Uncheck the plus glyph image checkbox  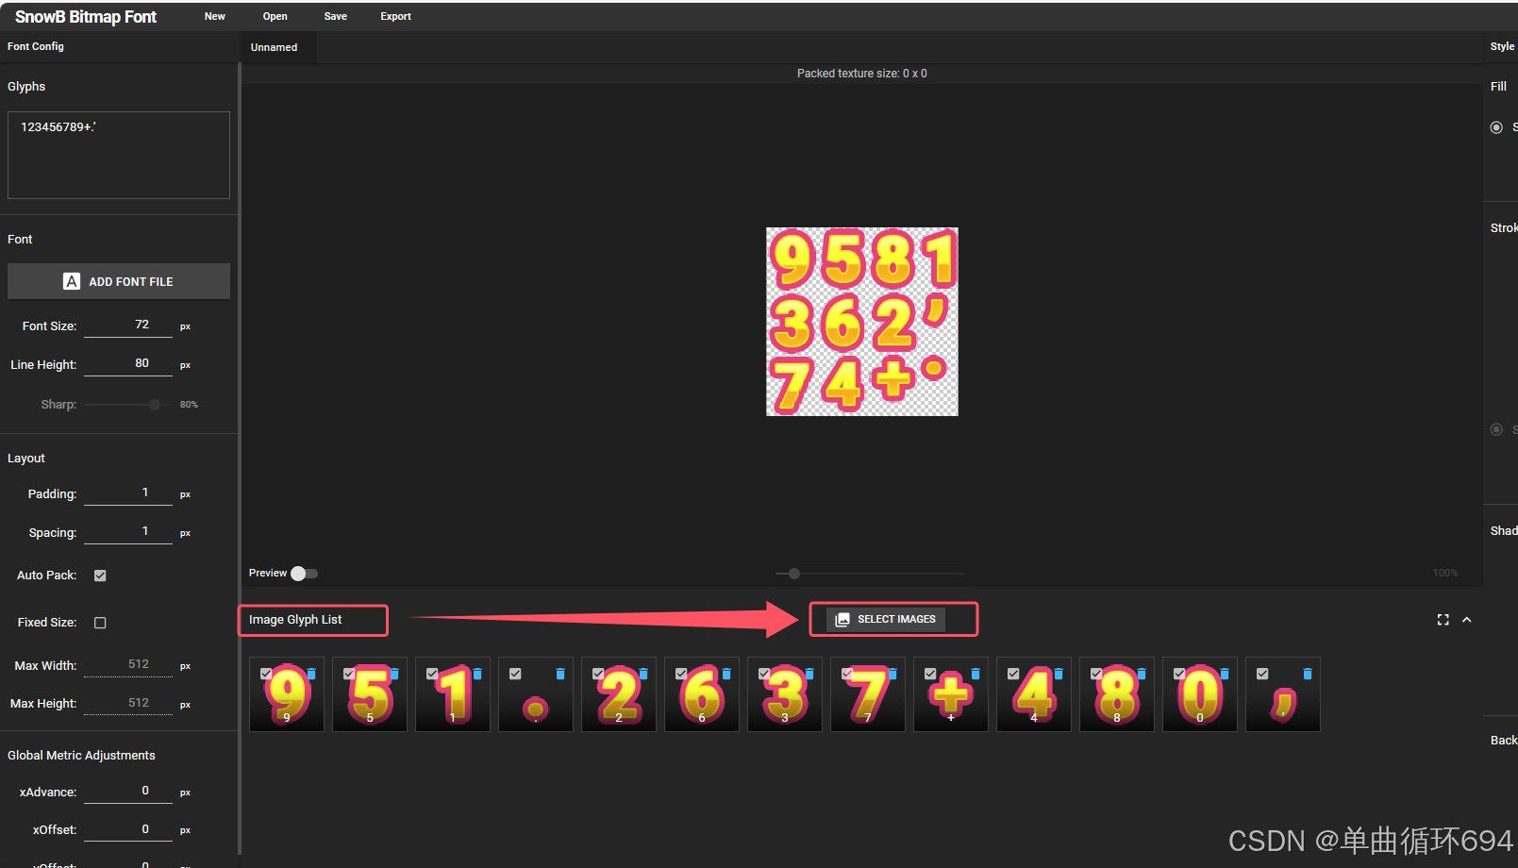tap(930, 674)
